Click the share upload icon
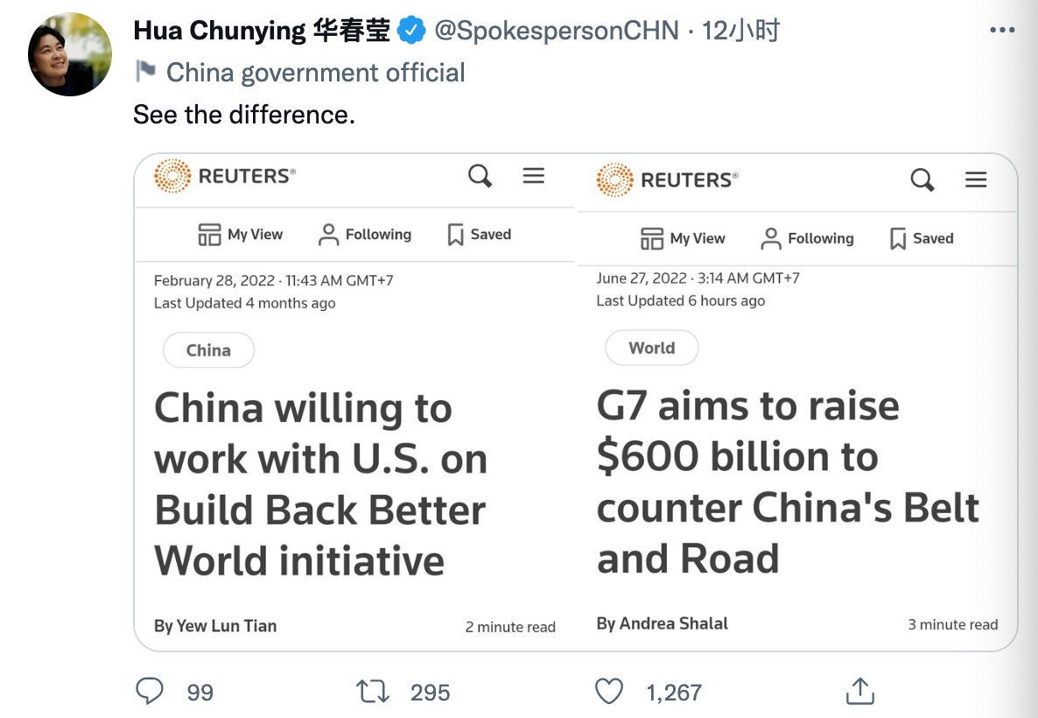 coord(859,691)
